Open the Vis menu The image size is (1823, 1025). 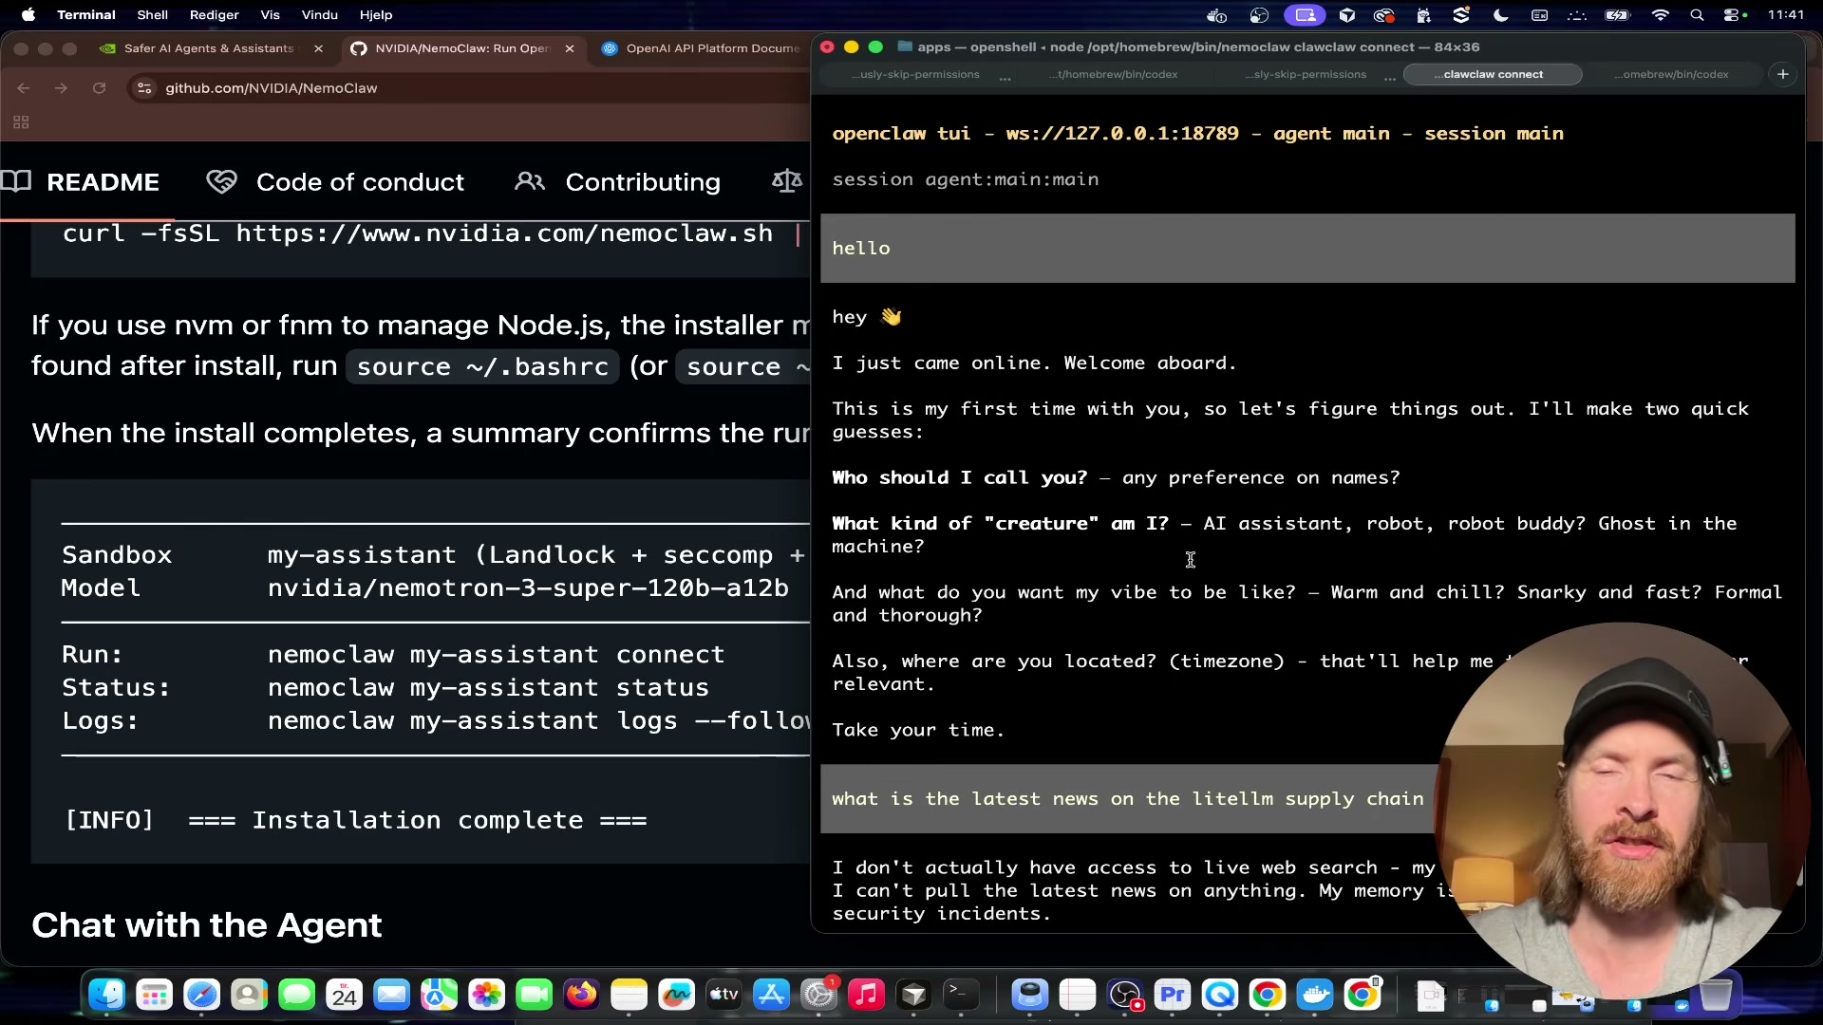[271, 15]
